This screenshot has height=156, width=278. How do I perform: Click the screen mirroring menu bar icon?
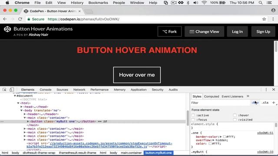pyautogui.click(x=166, y=3)
